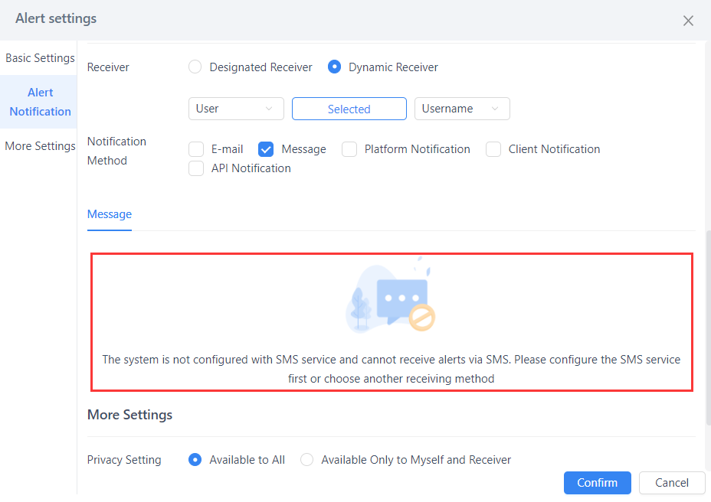The width and height of the screenshot is (711, 502).
Task: Open the User dropdown
Action: pyautogui.click(x=236, y=109)
